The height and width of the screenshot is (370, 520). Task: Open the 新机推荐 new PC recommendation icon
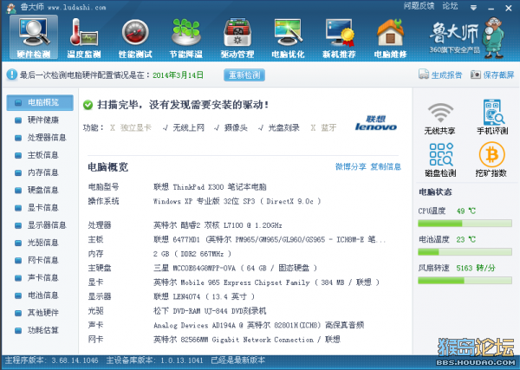[x=339, y=37]
